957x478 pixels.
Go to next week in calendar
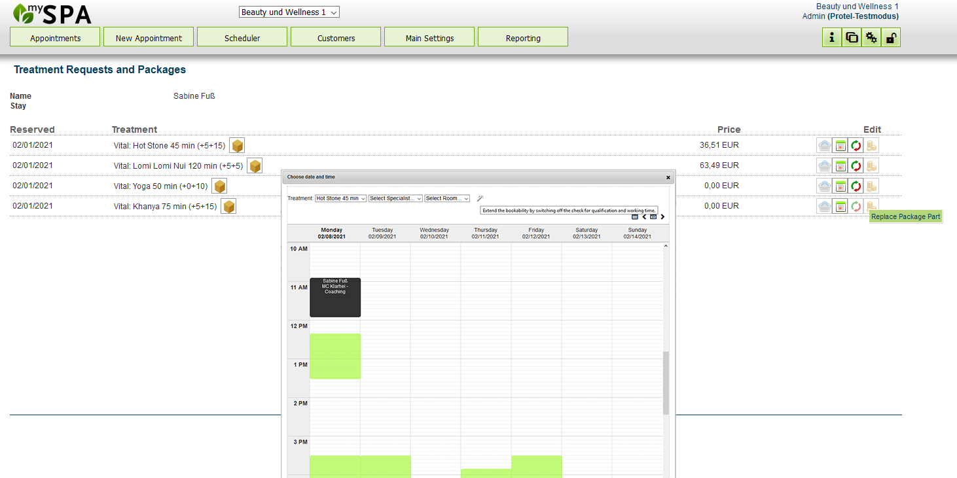[662, 216]
